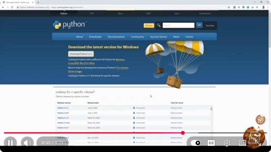Open a new browser tab
Image resolution: width=271 pixels, height=152 pixels.
click(x=38, y=2)
